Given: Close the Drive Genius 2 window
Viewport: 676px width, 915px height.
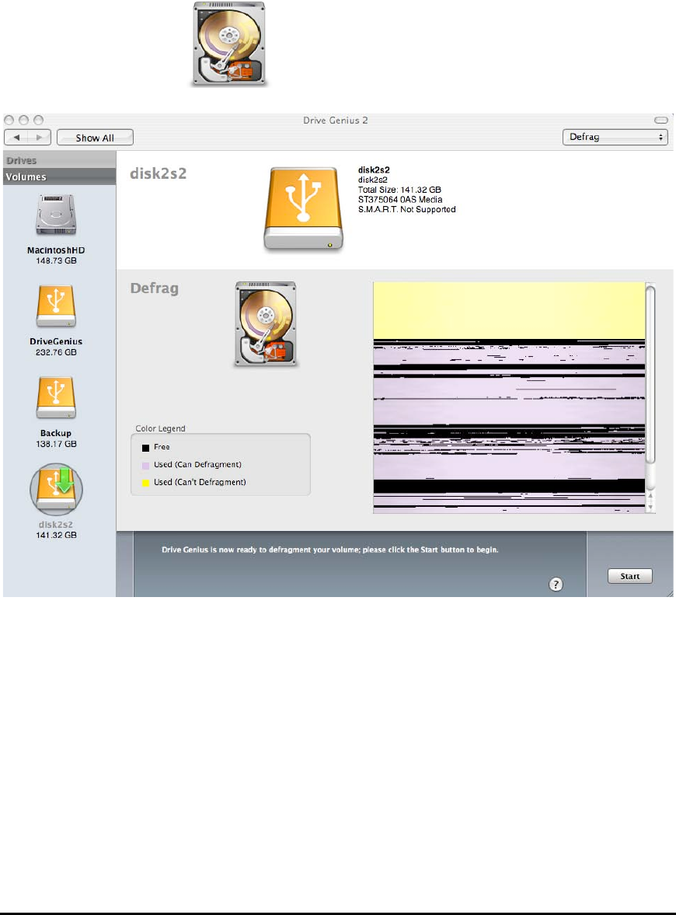Looking at the screenshot, I should 9,120.
